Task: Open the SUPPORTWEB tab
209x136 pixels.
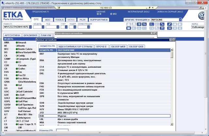Action: [x=99, y=20]
